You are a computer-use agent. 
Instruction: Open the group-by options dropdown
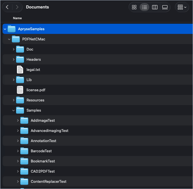click(x=182, y=7)
